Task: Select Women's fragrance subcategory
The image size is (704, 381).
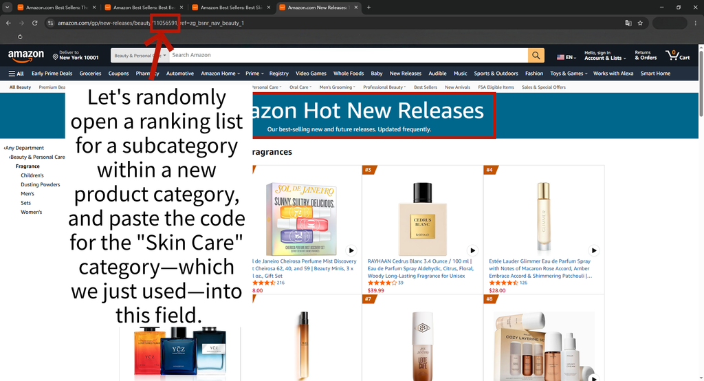Action: (32, 212)
